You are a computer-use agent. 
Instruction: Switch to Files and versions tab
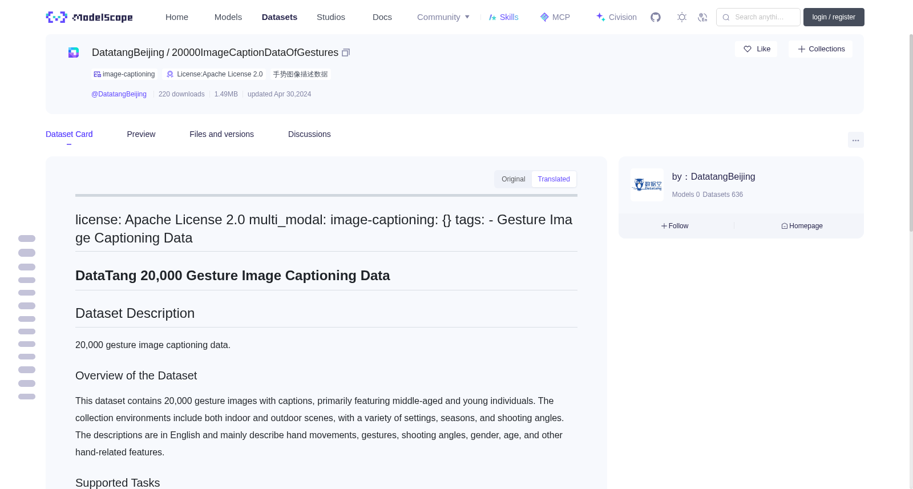(221, 134)
